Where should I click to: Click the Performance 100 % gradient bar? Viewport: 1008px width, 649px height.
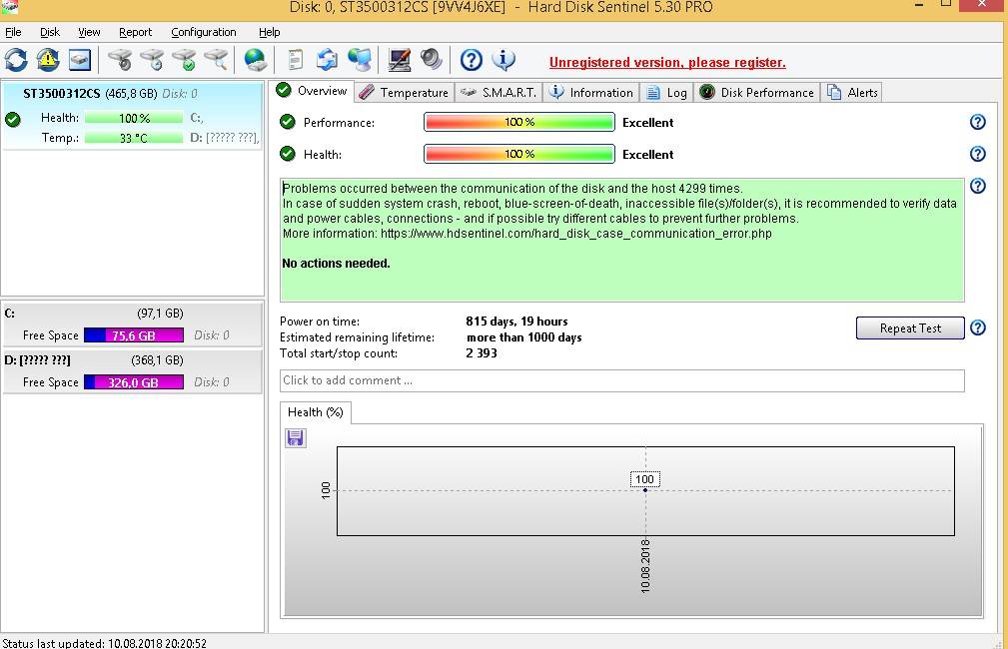coord(519,122)
